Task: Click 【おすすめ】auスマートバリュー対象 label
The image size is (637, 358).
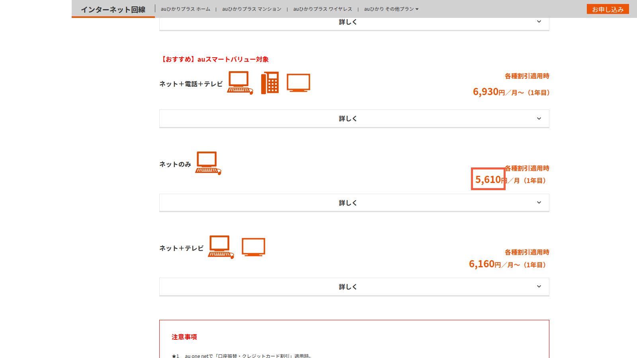Action: click(214, 59)
